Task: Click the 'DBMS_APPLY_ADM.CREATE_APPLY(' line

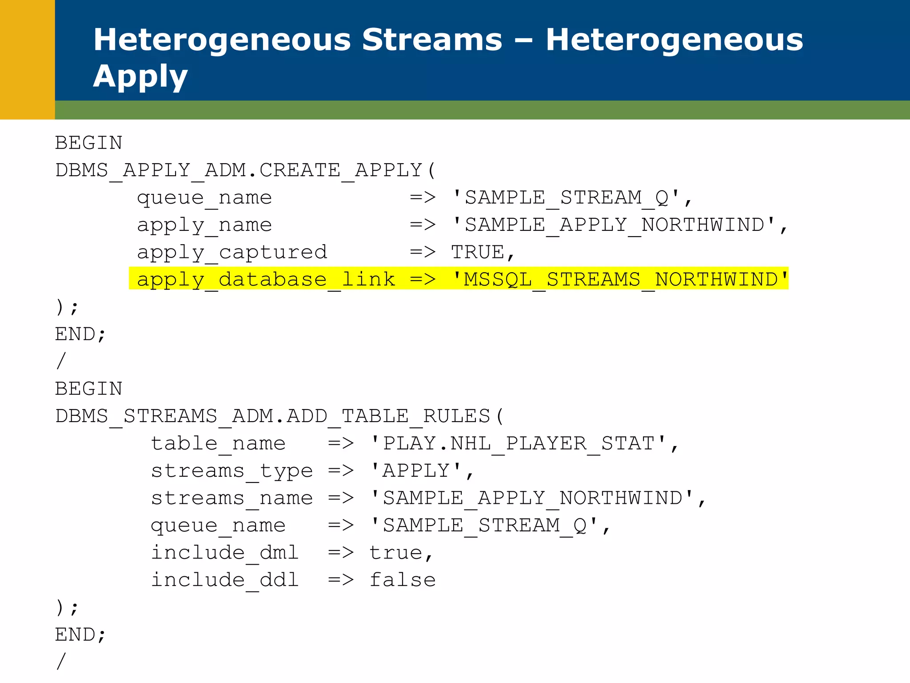Action: pos(246,171)
